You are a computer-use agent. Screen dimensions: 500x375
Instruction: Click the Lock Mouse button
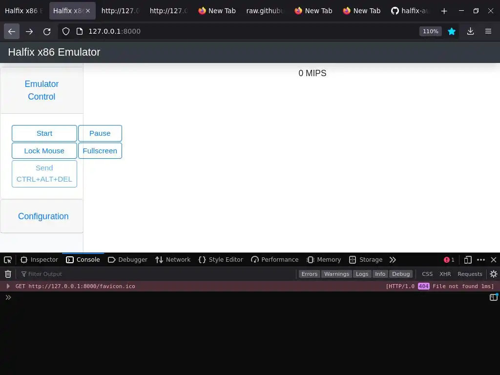(x=44, y=151)
